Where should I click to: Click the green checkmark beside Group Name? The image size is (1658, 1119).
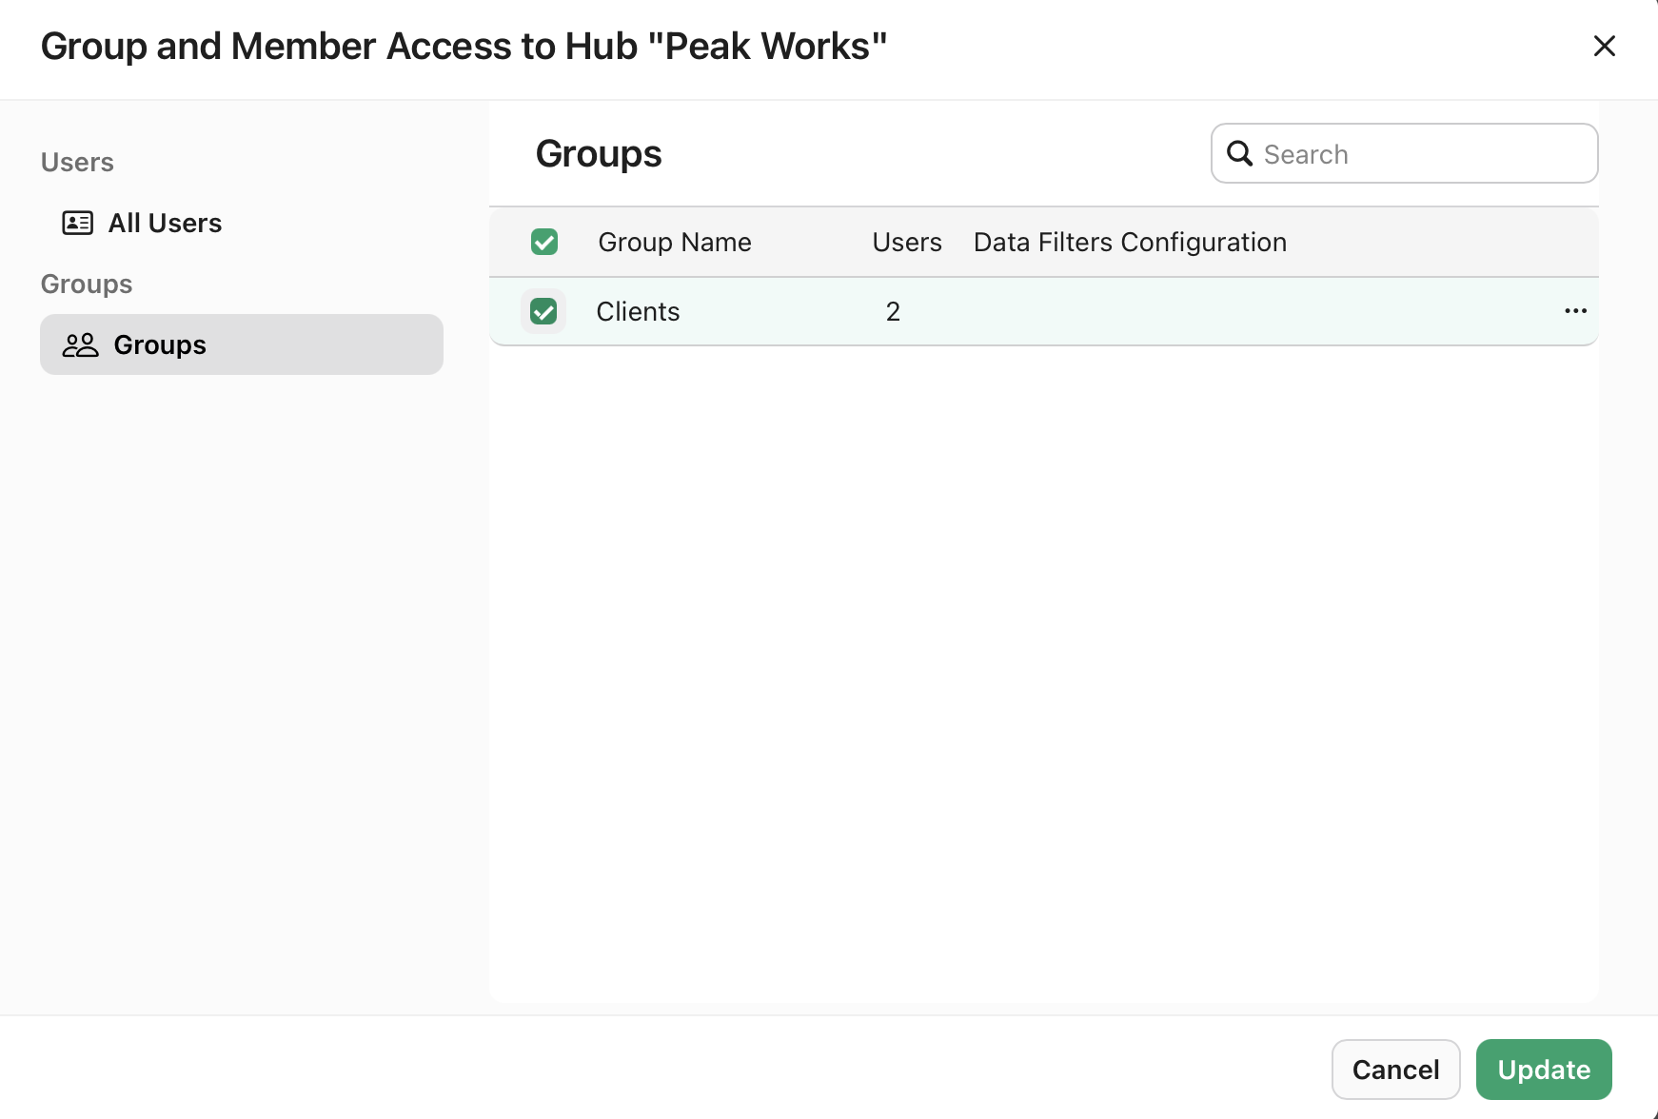coord(543,242)
